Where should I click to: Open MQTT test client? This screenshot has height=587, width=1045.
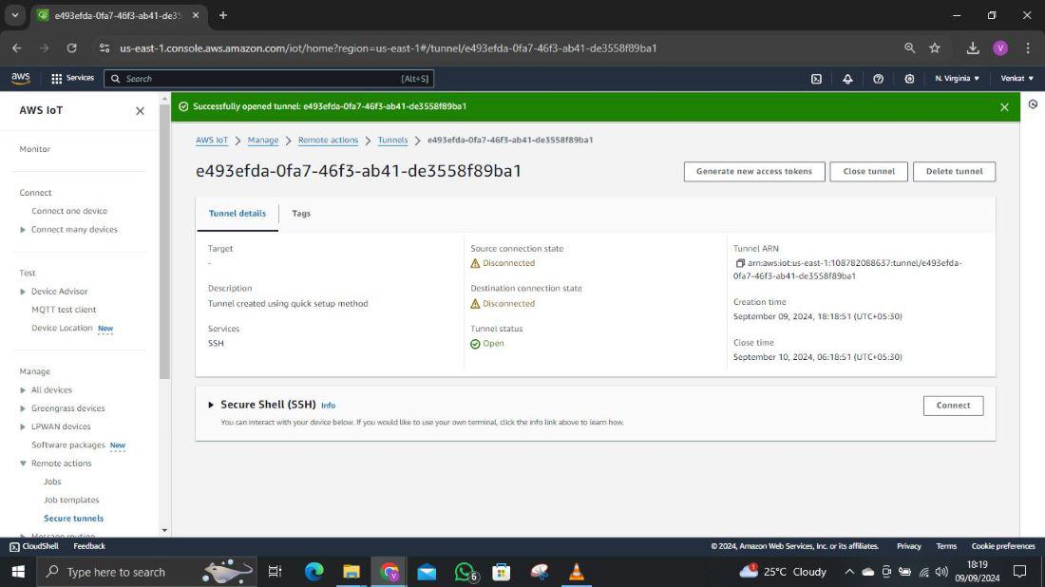pos(64,310)
